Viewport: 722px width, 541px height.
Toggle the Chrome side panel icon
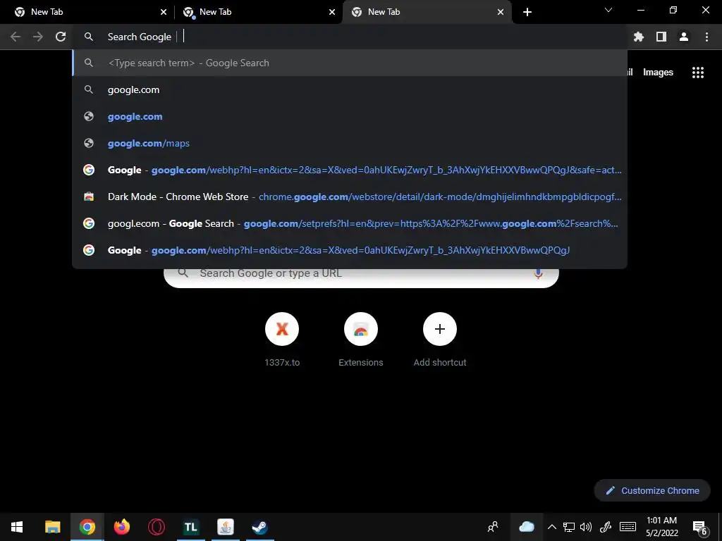(661, 37)
